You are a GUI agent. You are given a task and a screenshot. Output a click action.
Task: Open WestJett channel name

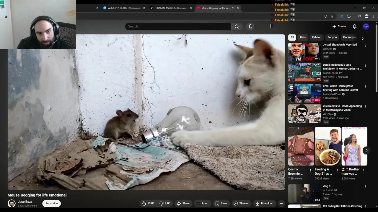click(328, 49)
